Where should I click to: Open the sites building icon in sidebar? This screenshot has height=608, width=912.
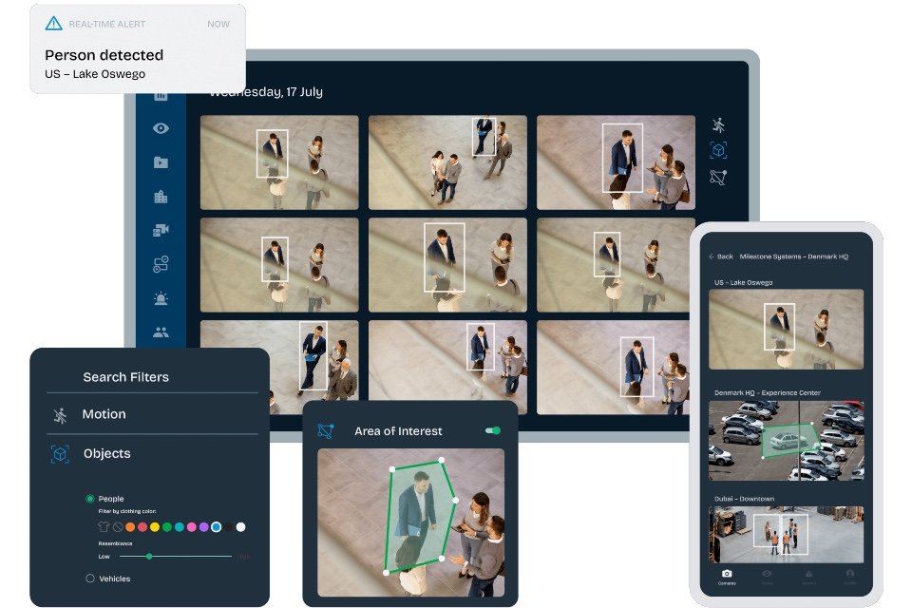(161, 197)
